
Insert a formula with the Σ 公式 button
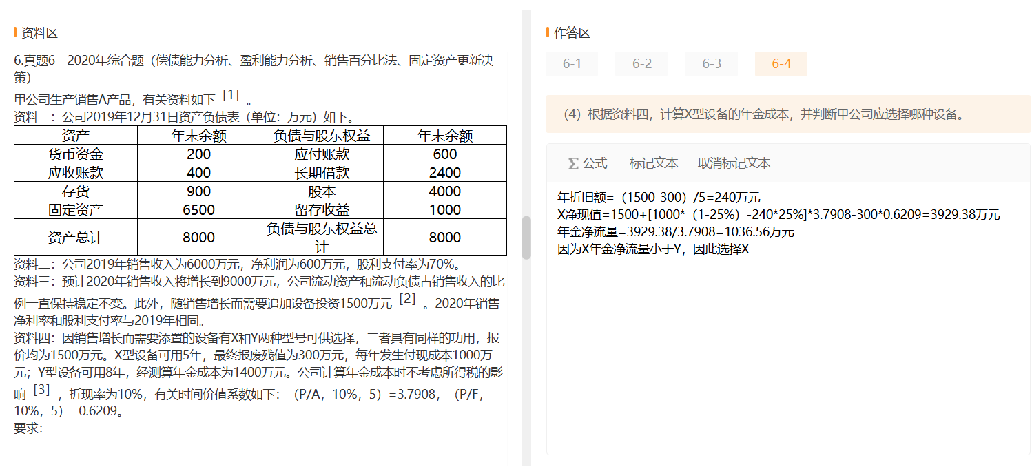[587, 163]
